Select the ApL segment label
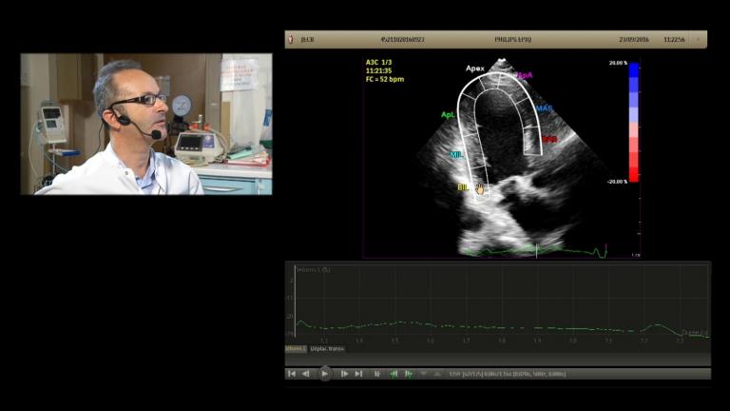 [x=447, y=114]
